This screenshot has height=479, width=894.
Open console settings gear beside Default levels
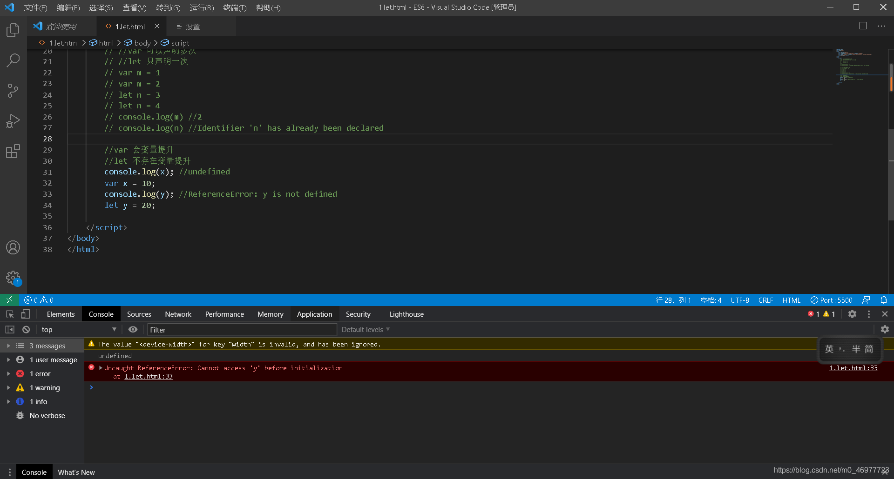coord(885,330)
